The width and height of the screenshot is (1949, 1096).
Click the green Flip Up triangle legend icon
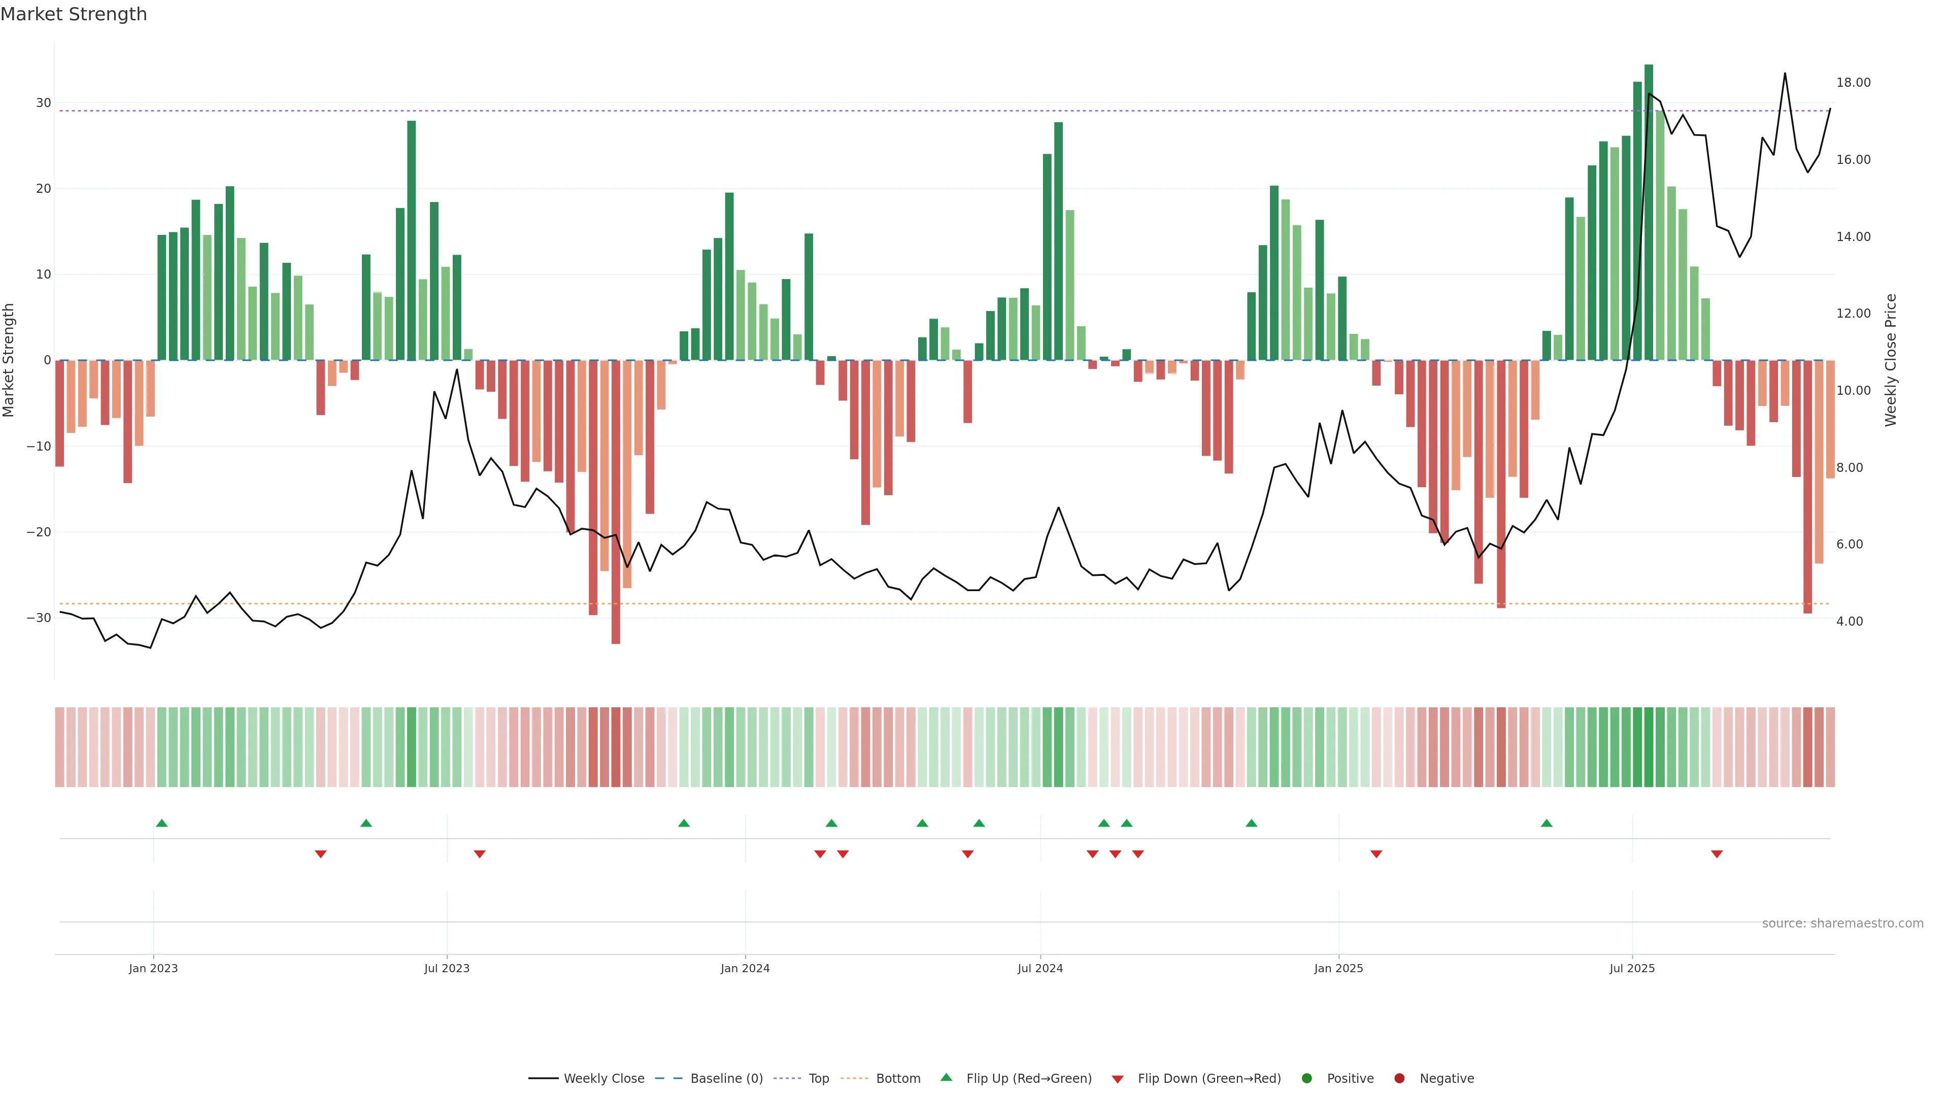[x=946, y=1077]
